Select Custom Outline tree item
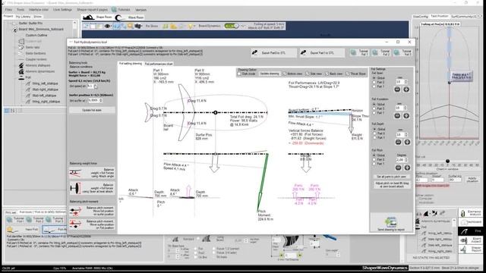The width and height of the screenshot is (486, 273). [36, 36]
